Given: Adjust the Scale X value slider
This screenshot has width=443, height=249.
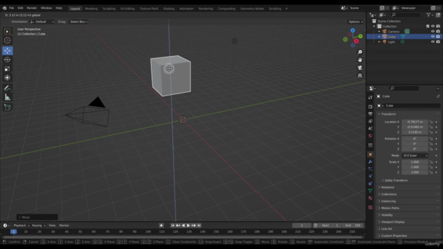Looking at the screenshot, I should [x=415, y=162].
